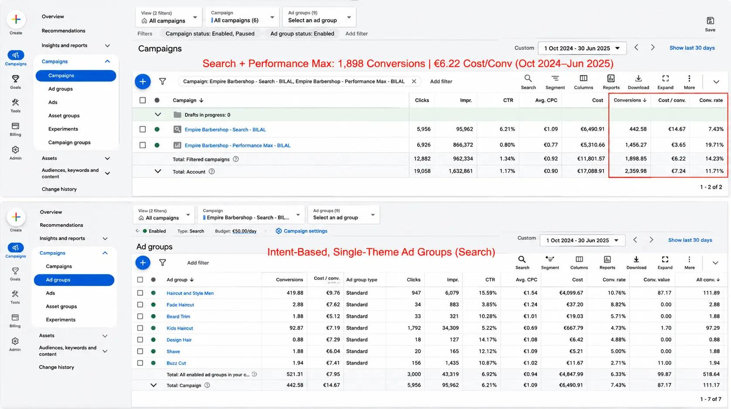This screenshot has height=409, width=731.
Task: Click the Search magnifier in the Campaigns table toolbar
Action: (x=528, y=78)
